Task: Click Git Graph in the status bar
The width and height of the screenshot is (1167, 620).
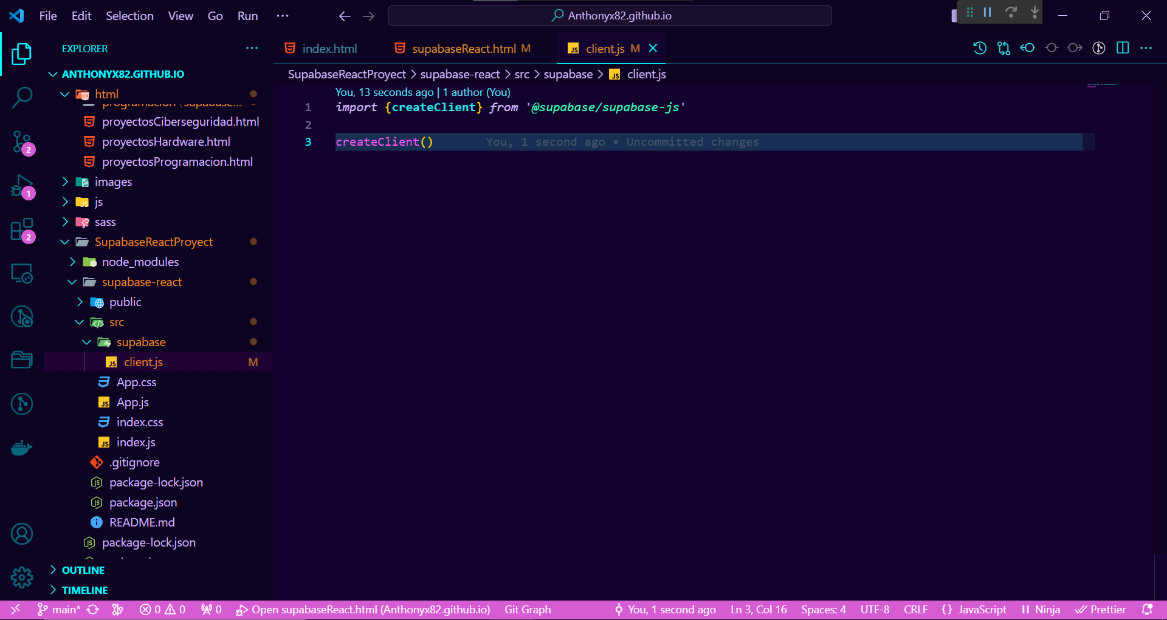Action: tap(527, 609)
